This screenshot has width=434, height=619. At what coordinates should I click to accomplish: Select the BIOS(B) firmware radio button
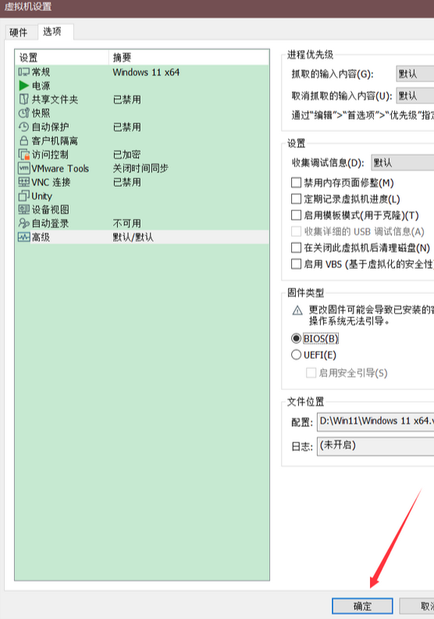pyautogui.click(x=296, y=338)
